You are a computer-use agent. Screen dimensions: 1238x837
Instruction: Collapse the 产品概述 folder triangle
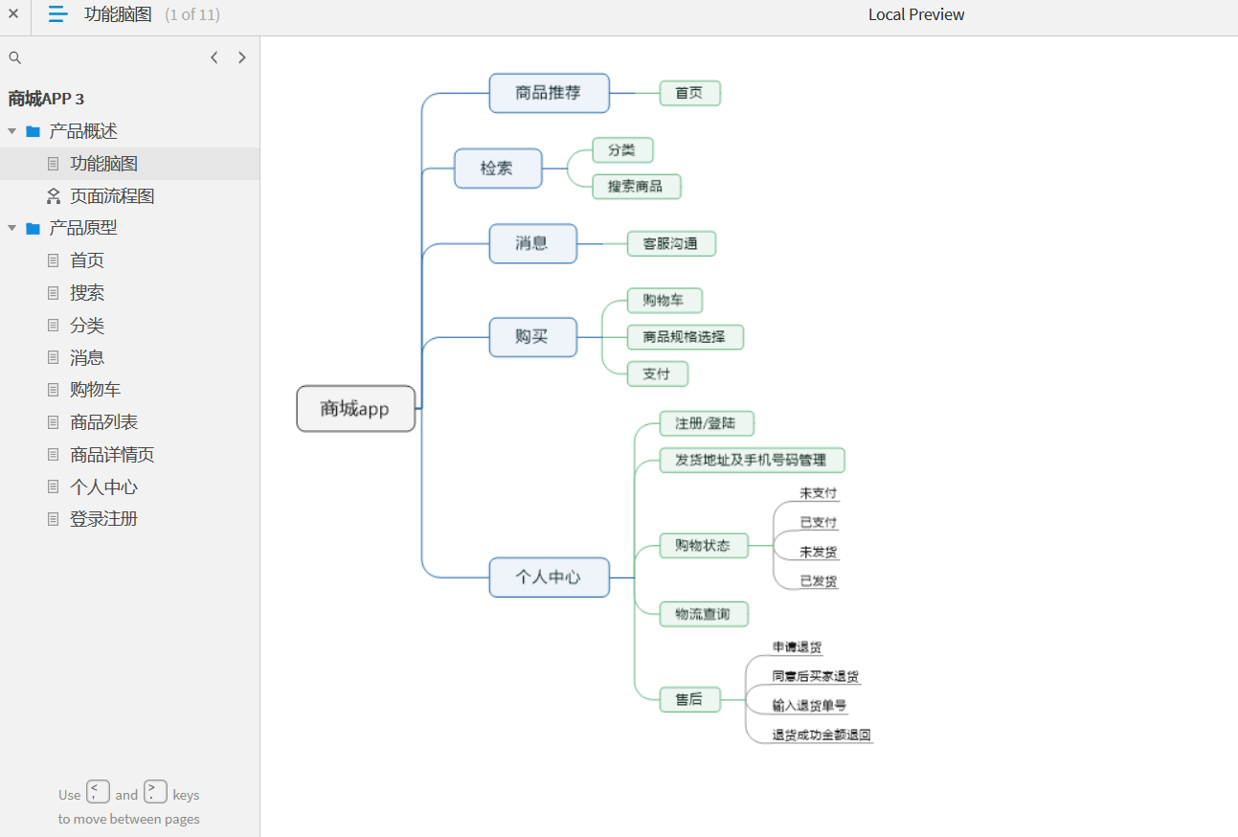pyautogui.click(x=12, y=131)
